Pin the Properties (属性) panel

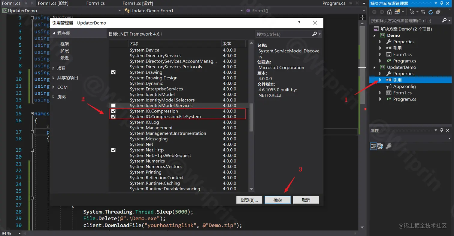pos(441,130)
